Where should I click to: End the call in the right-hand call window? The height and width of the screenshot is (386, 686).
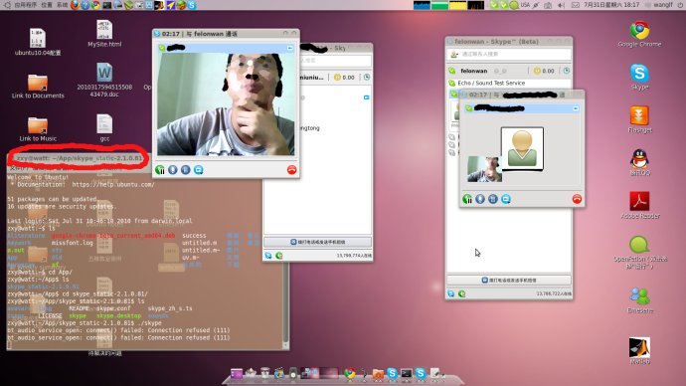(x=577, y=199)
